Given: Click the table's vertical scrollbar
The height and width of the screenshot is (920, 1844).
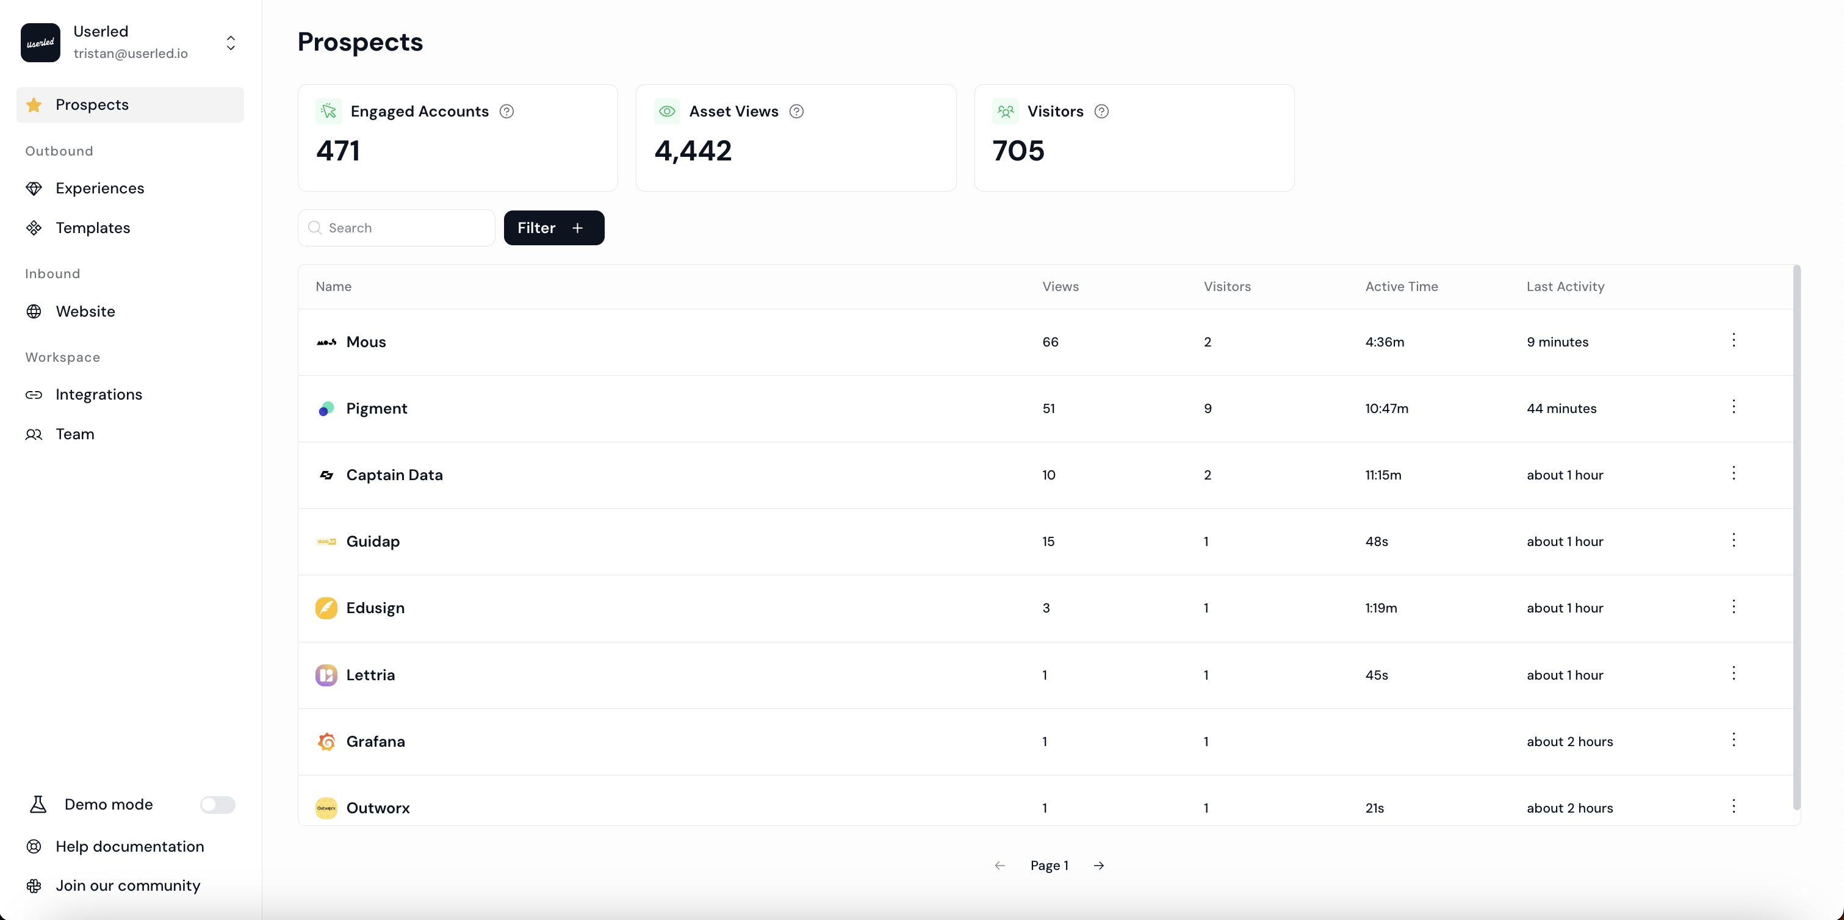Looking at the screenshot, I should (1796, 537).
